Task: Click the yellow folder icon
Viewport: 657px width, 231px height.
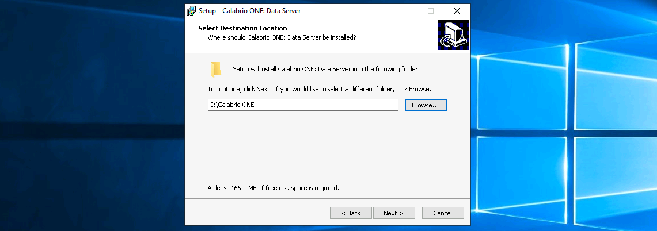Action: (x=216, y=70)
